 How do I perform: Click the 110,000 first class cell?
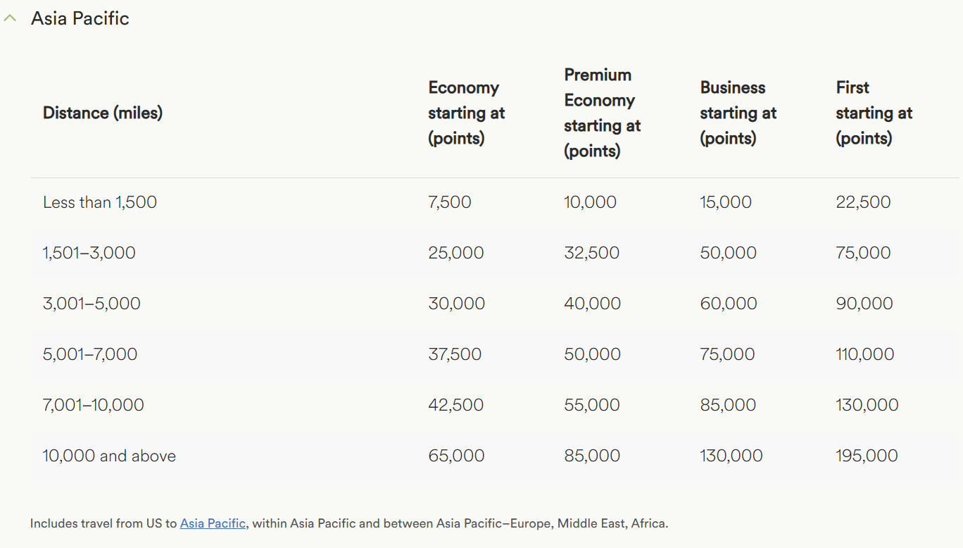pyautogui.click(x=865, y=354)
